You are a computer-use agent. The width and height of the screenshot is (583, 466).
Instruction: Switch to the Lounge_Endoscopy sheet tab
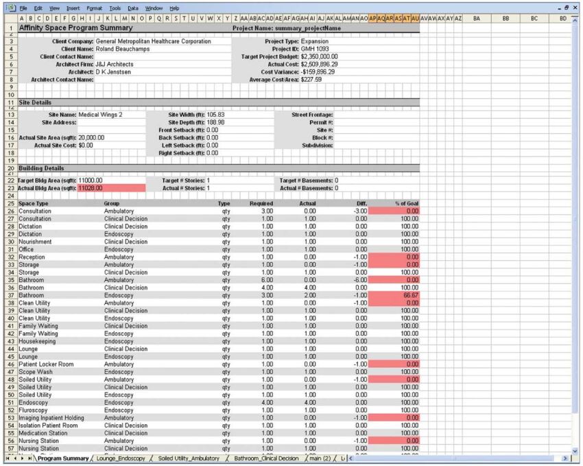[121, 458]
